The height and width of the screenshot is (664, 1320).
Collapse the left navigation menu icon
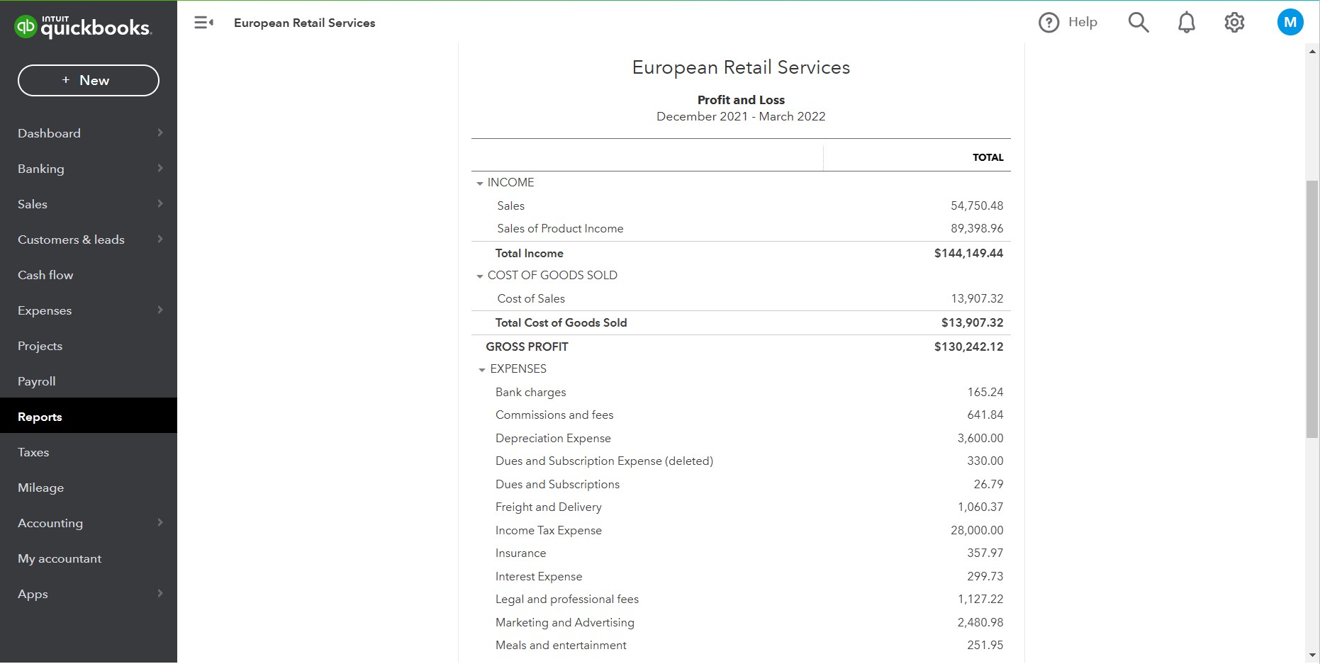[x=203, y=23]
